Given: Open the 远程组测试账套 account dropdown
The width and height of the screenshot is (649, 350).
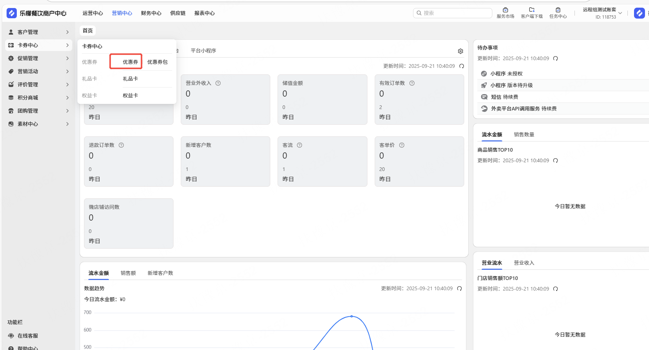Looking at the screenshot, I should click(x=602, y=13).
